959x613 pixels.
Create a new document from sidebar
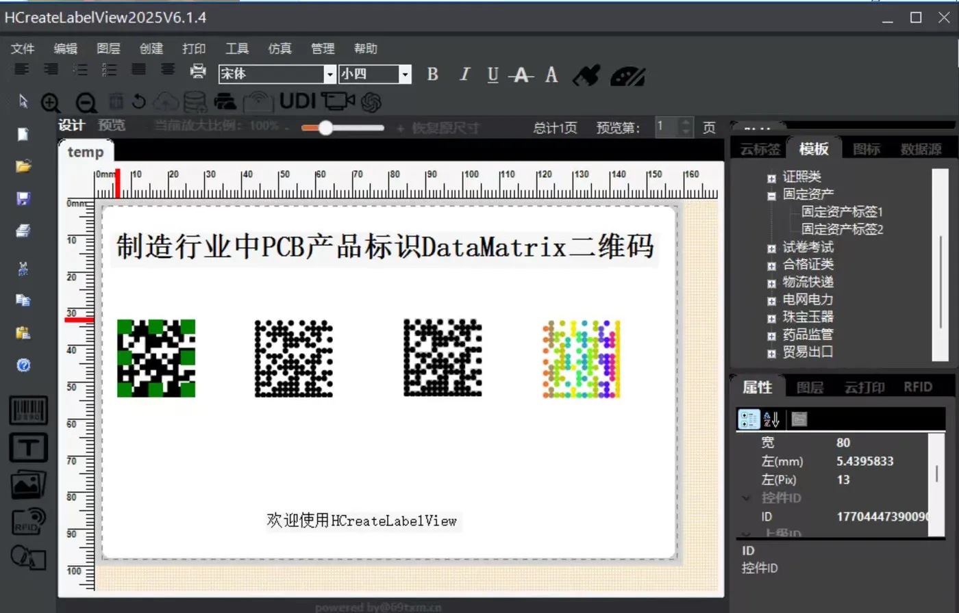click(x=23, y=134)
